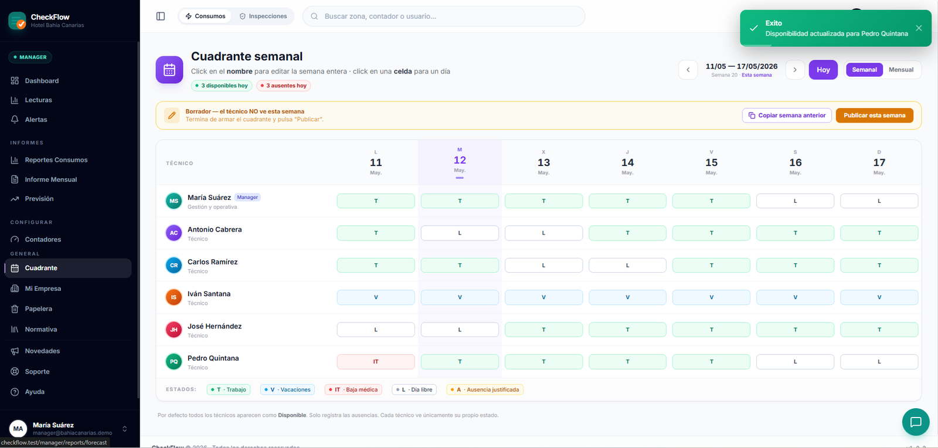Open the Alertas bell icon

(15, 120)
